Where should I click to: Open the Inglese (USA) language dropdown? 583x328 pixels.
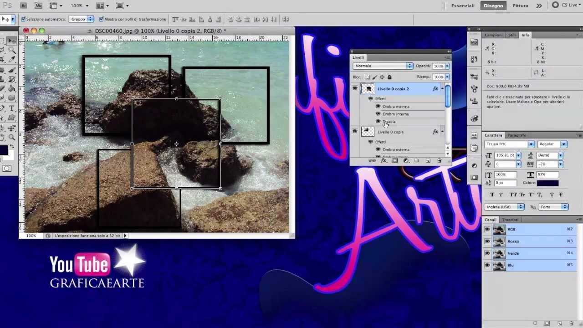coord(505,207)
